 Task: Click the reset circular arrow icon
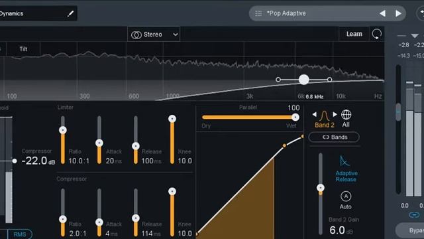[x=377, y=34]
